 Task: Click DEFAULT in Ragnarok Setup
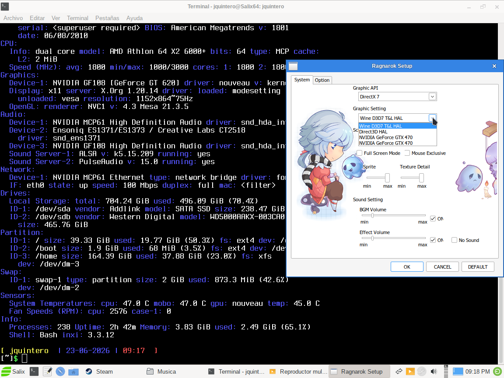(x=478, y=267)
